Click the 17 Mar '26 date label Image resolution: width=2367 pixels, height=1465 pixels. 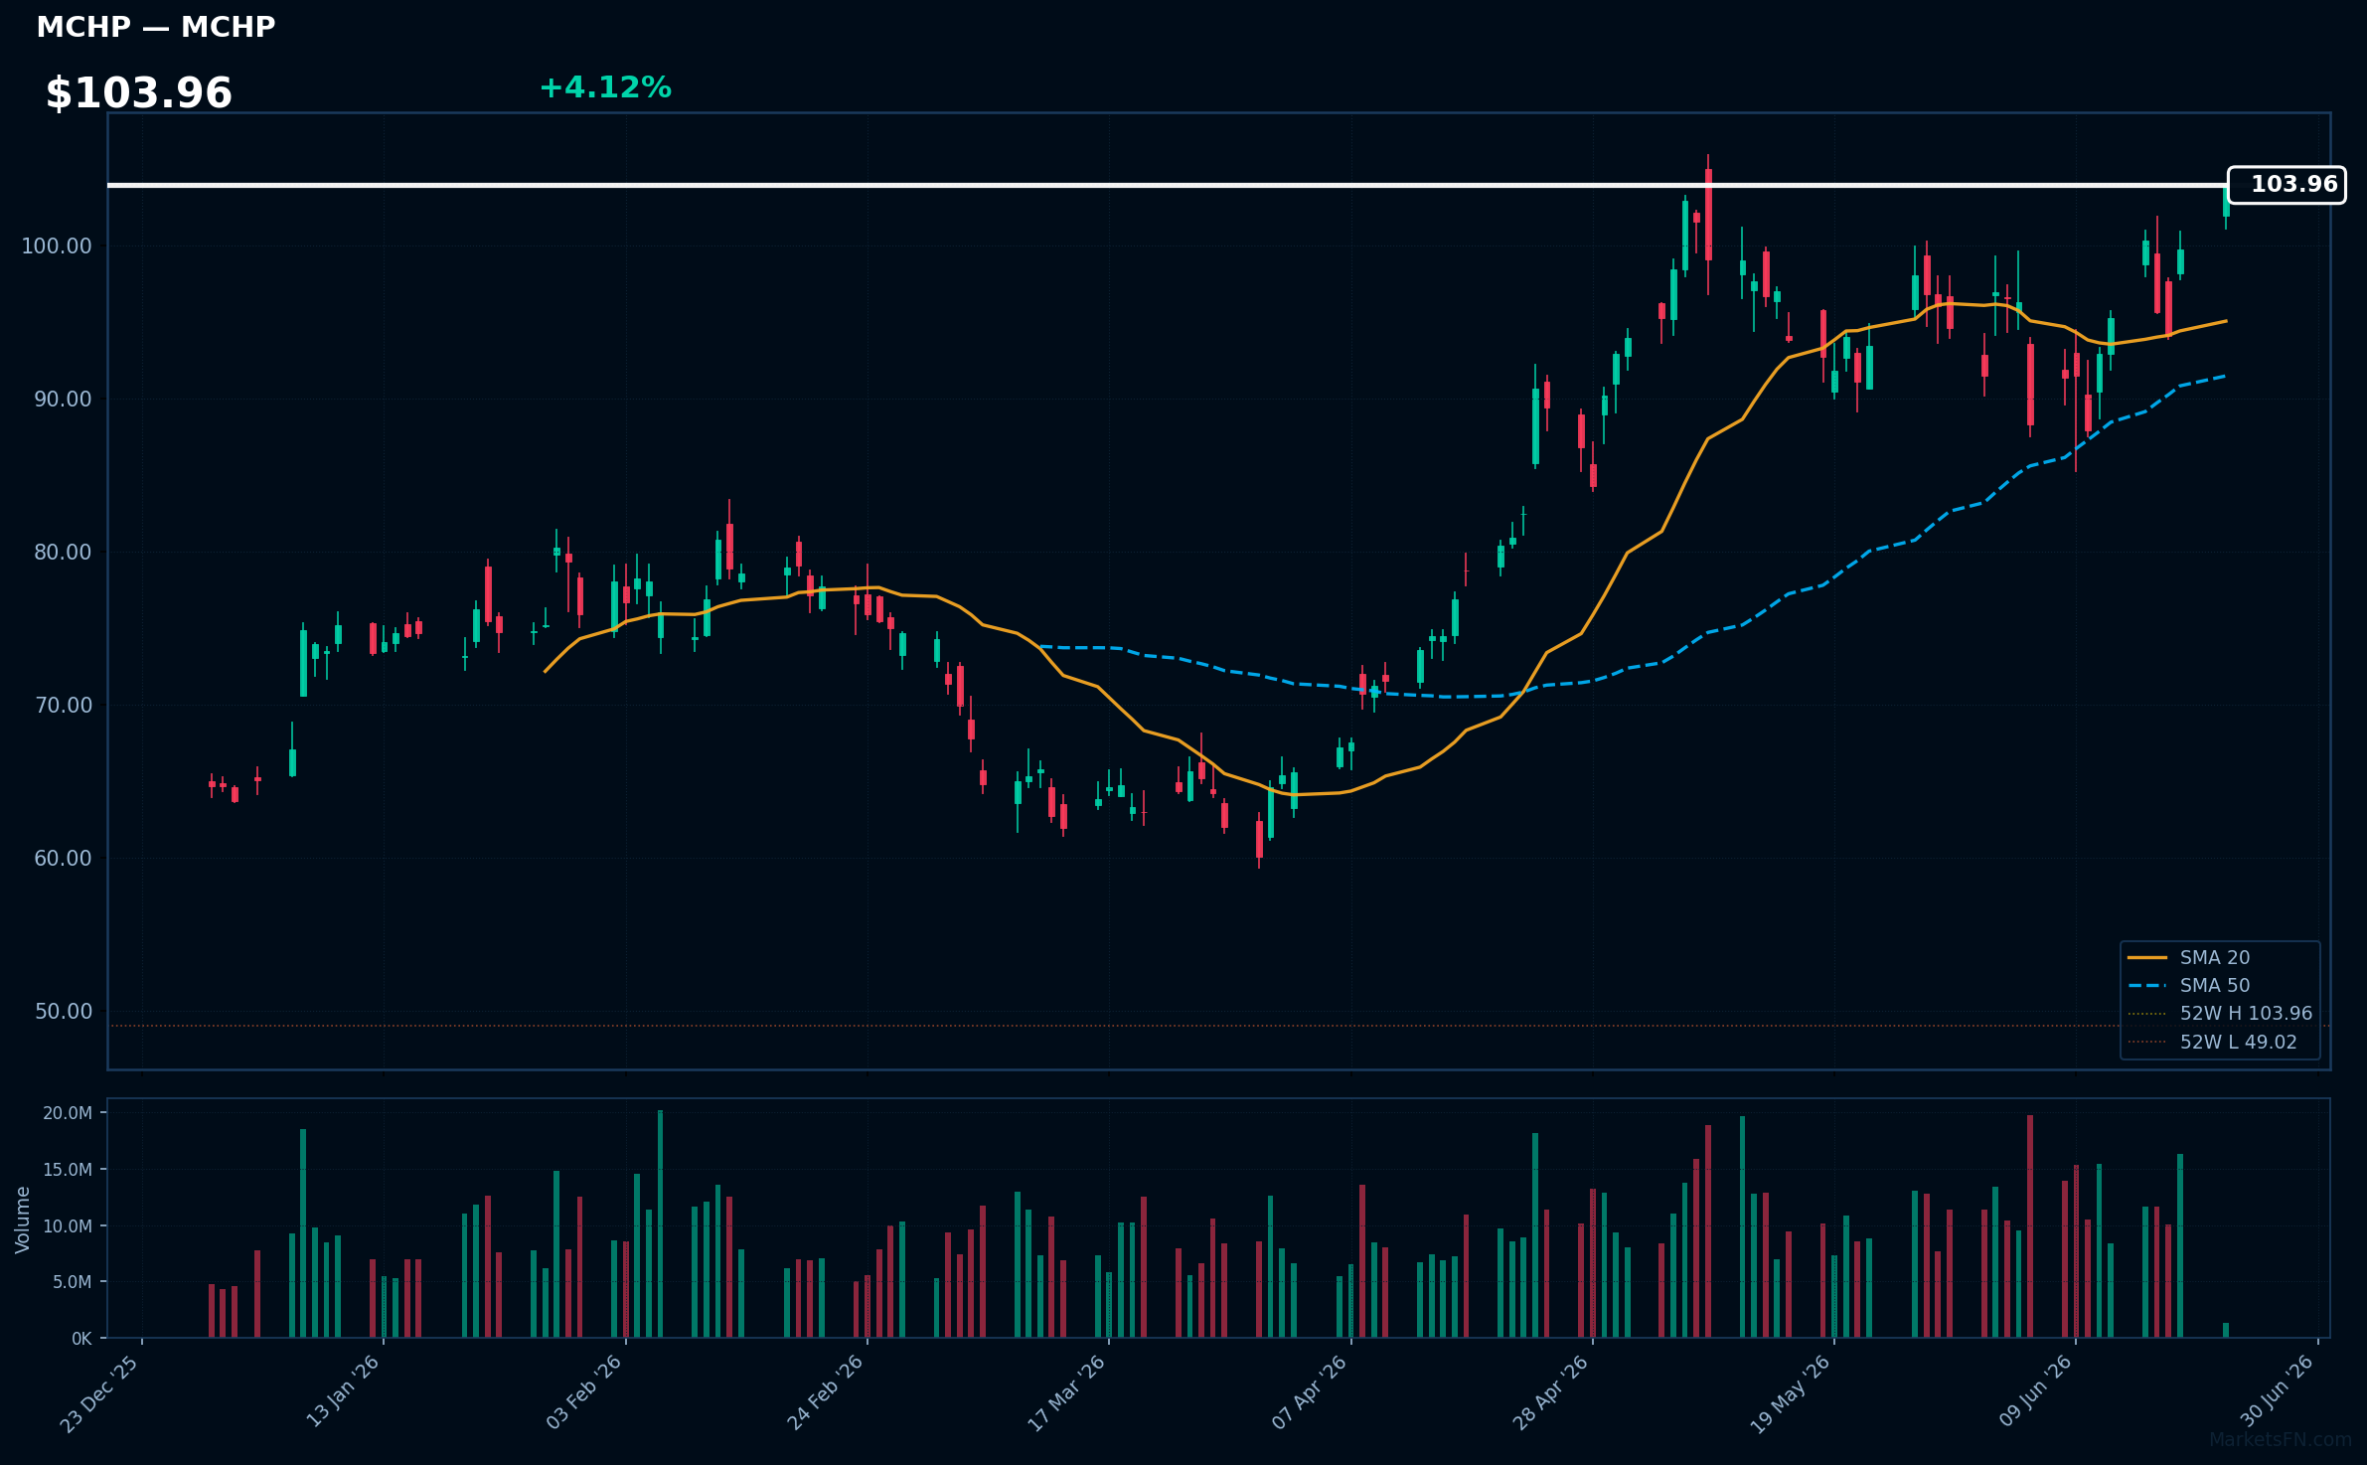click(1066, 1393)
